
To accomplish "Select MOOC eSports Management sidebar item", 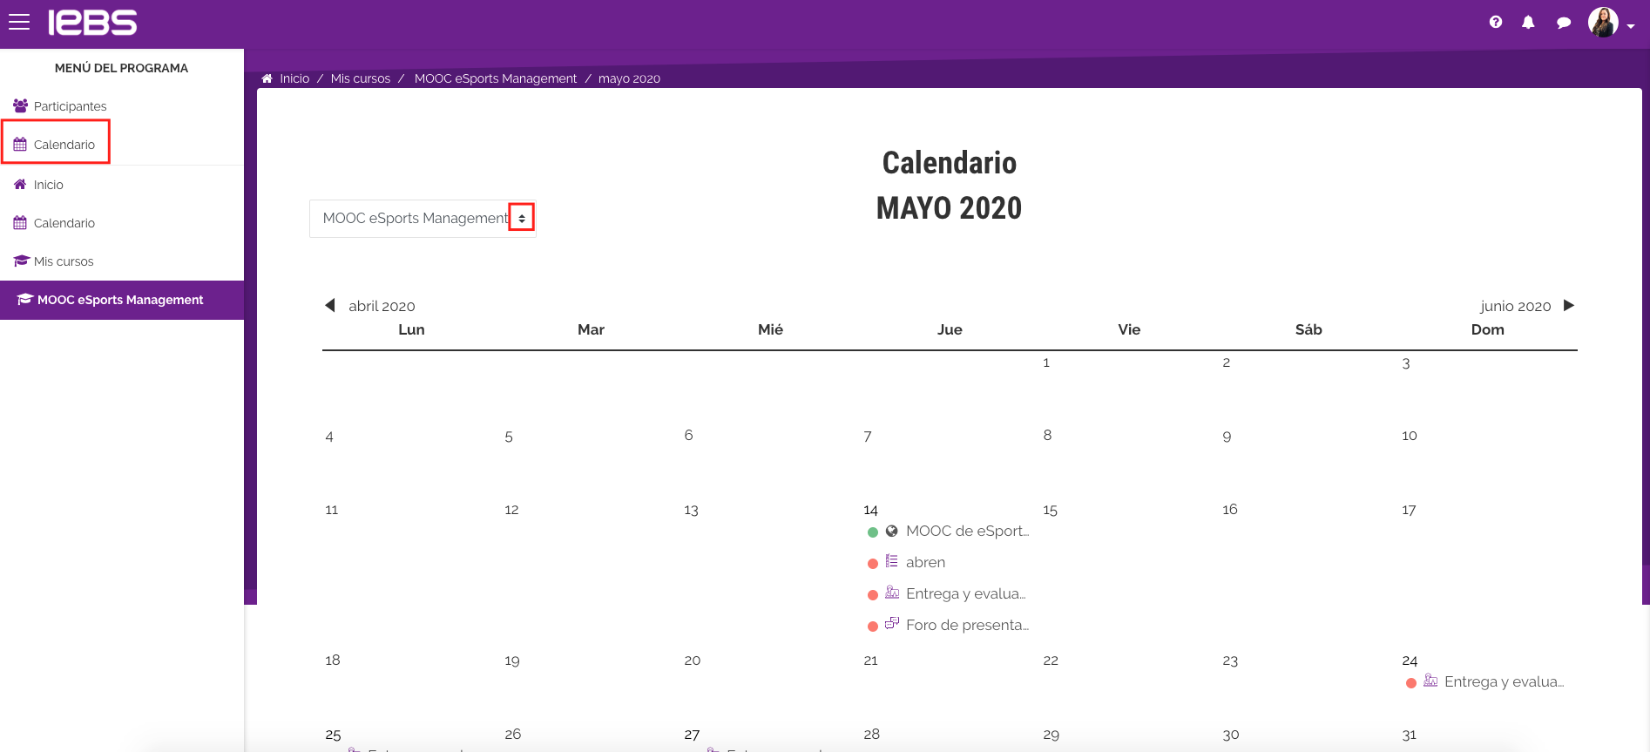I will pos(122,300).
